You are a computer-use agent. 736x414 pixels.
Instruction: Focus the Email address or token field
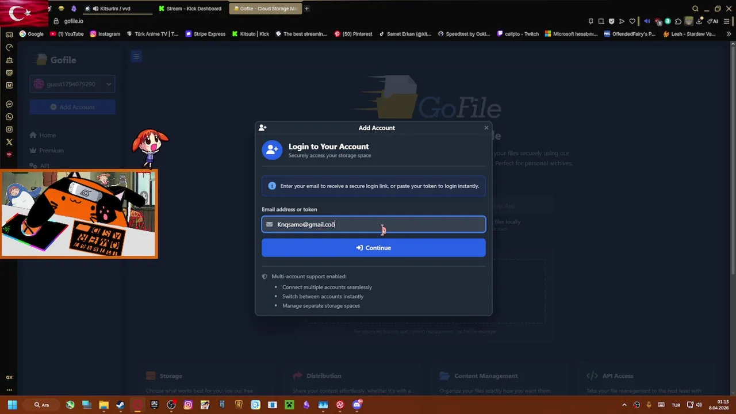point(374,224)
